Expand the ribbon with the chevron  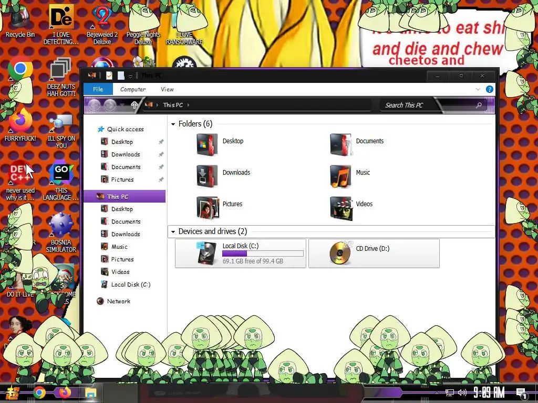pos(478,89)
